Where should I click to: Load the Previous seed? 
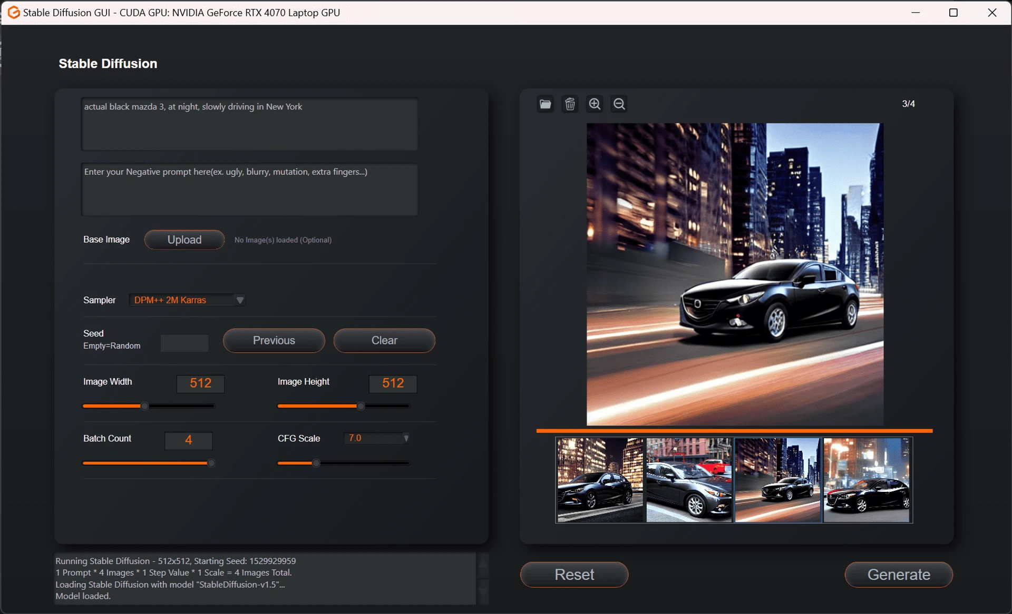[x=274, y=340]
